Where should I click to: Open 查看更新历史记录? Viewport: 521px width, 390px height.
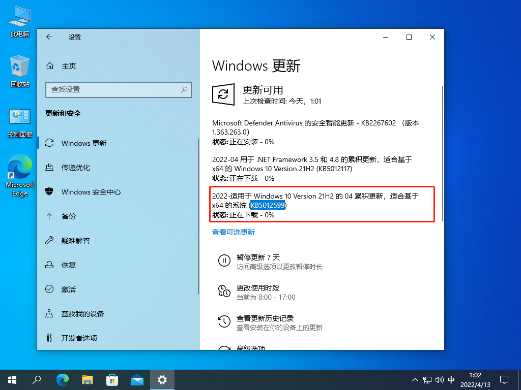(265, 318)
